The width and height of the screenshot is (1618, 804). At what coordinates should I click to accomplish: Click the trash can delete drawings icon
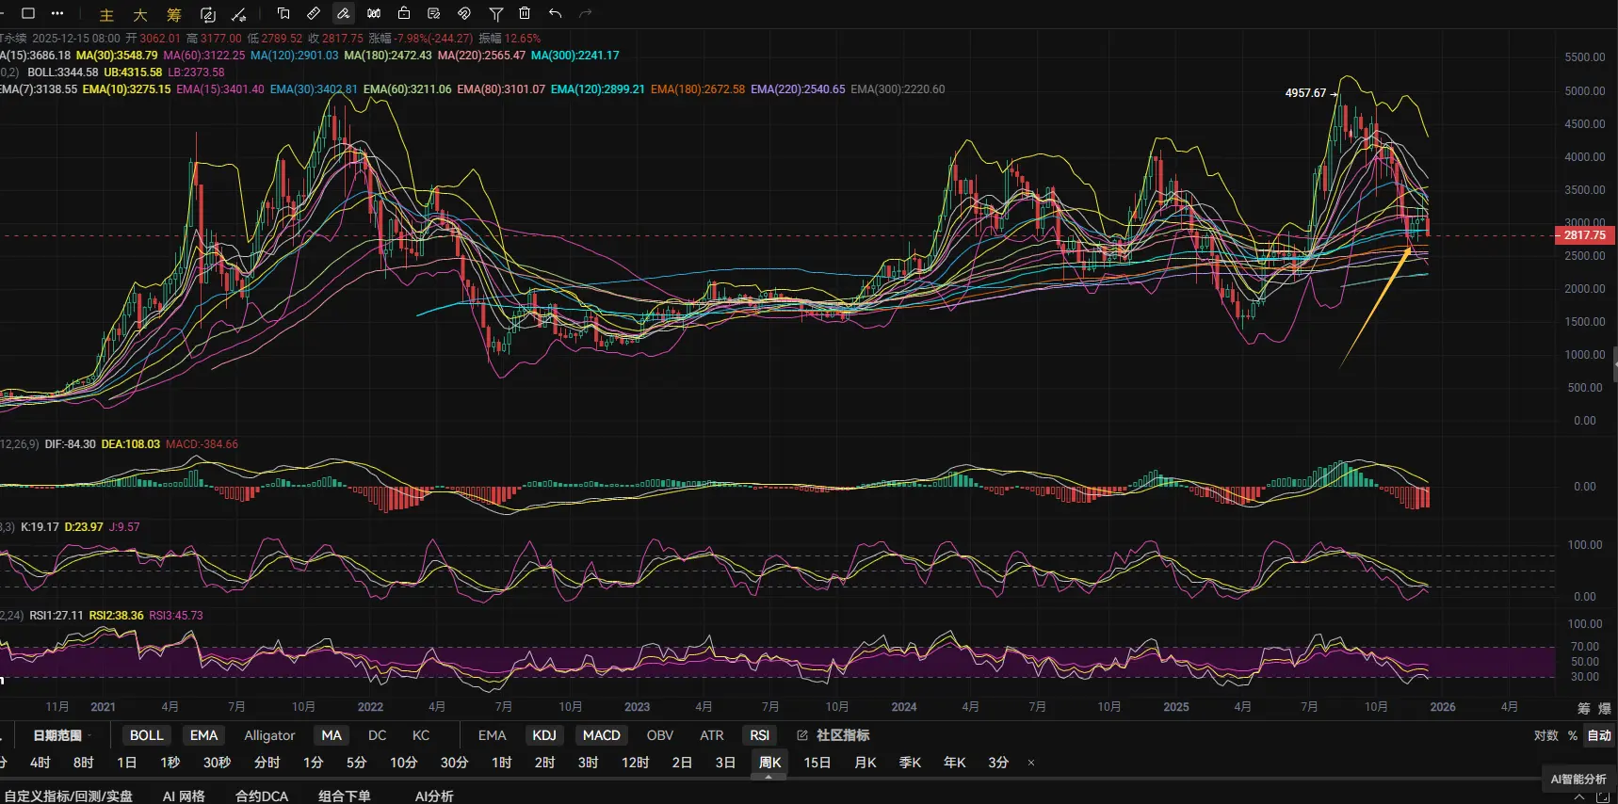click(x=525, y=13)
